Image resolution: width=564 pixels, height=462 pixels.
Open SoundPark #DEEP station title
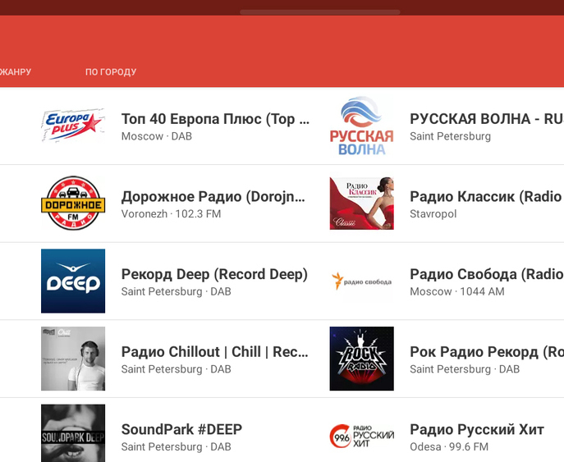181,429
